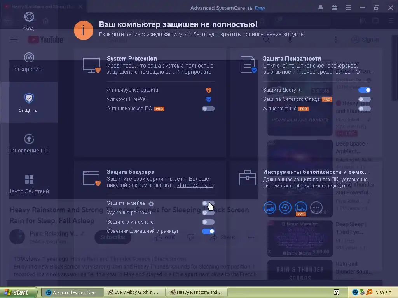Click the help icon in the taskbar
Viewport: 398px width, 298px height.
pyautogui.click(x=336, y=293)
